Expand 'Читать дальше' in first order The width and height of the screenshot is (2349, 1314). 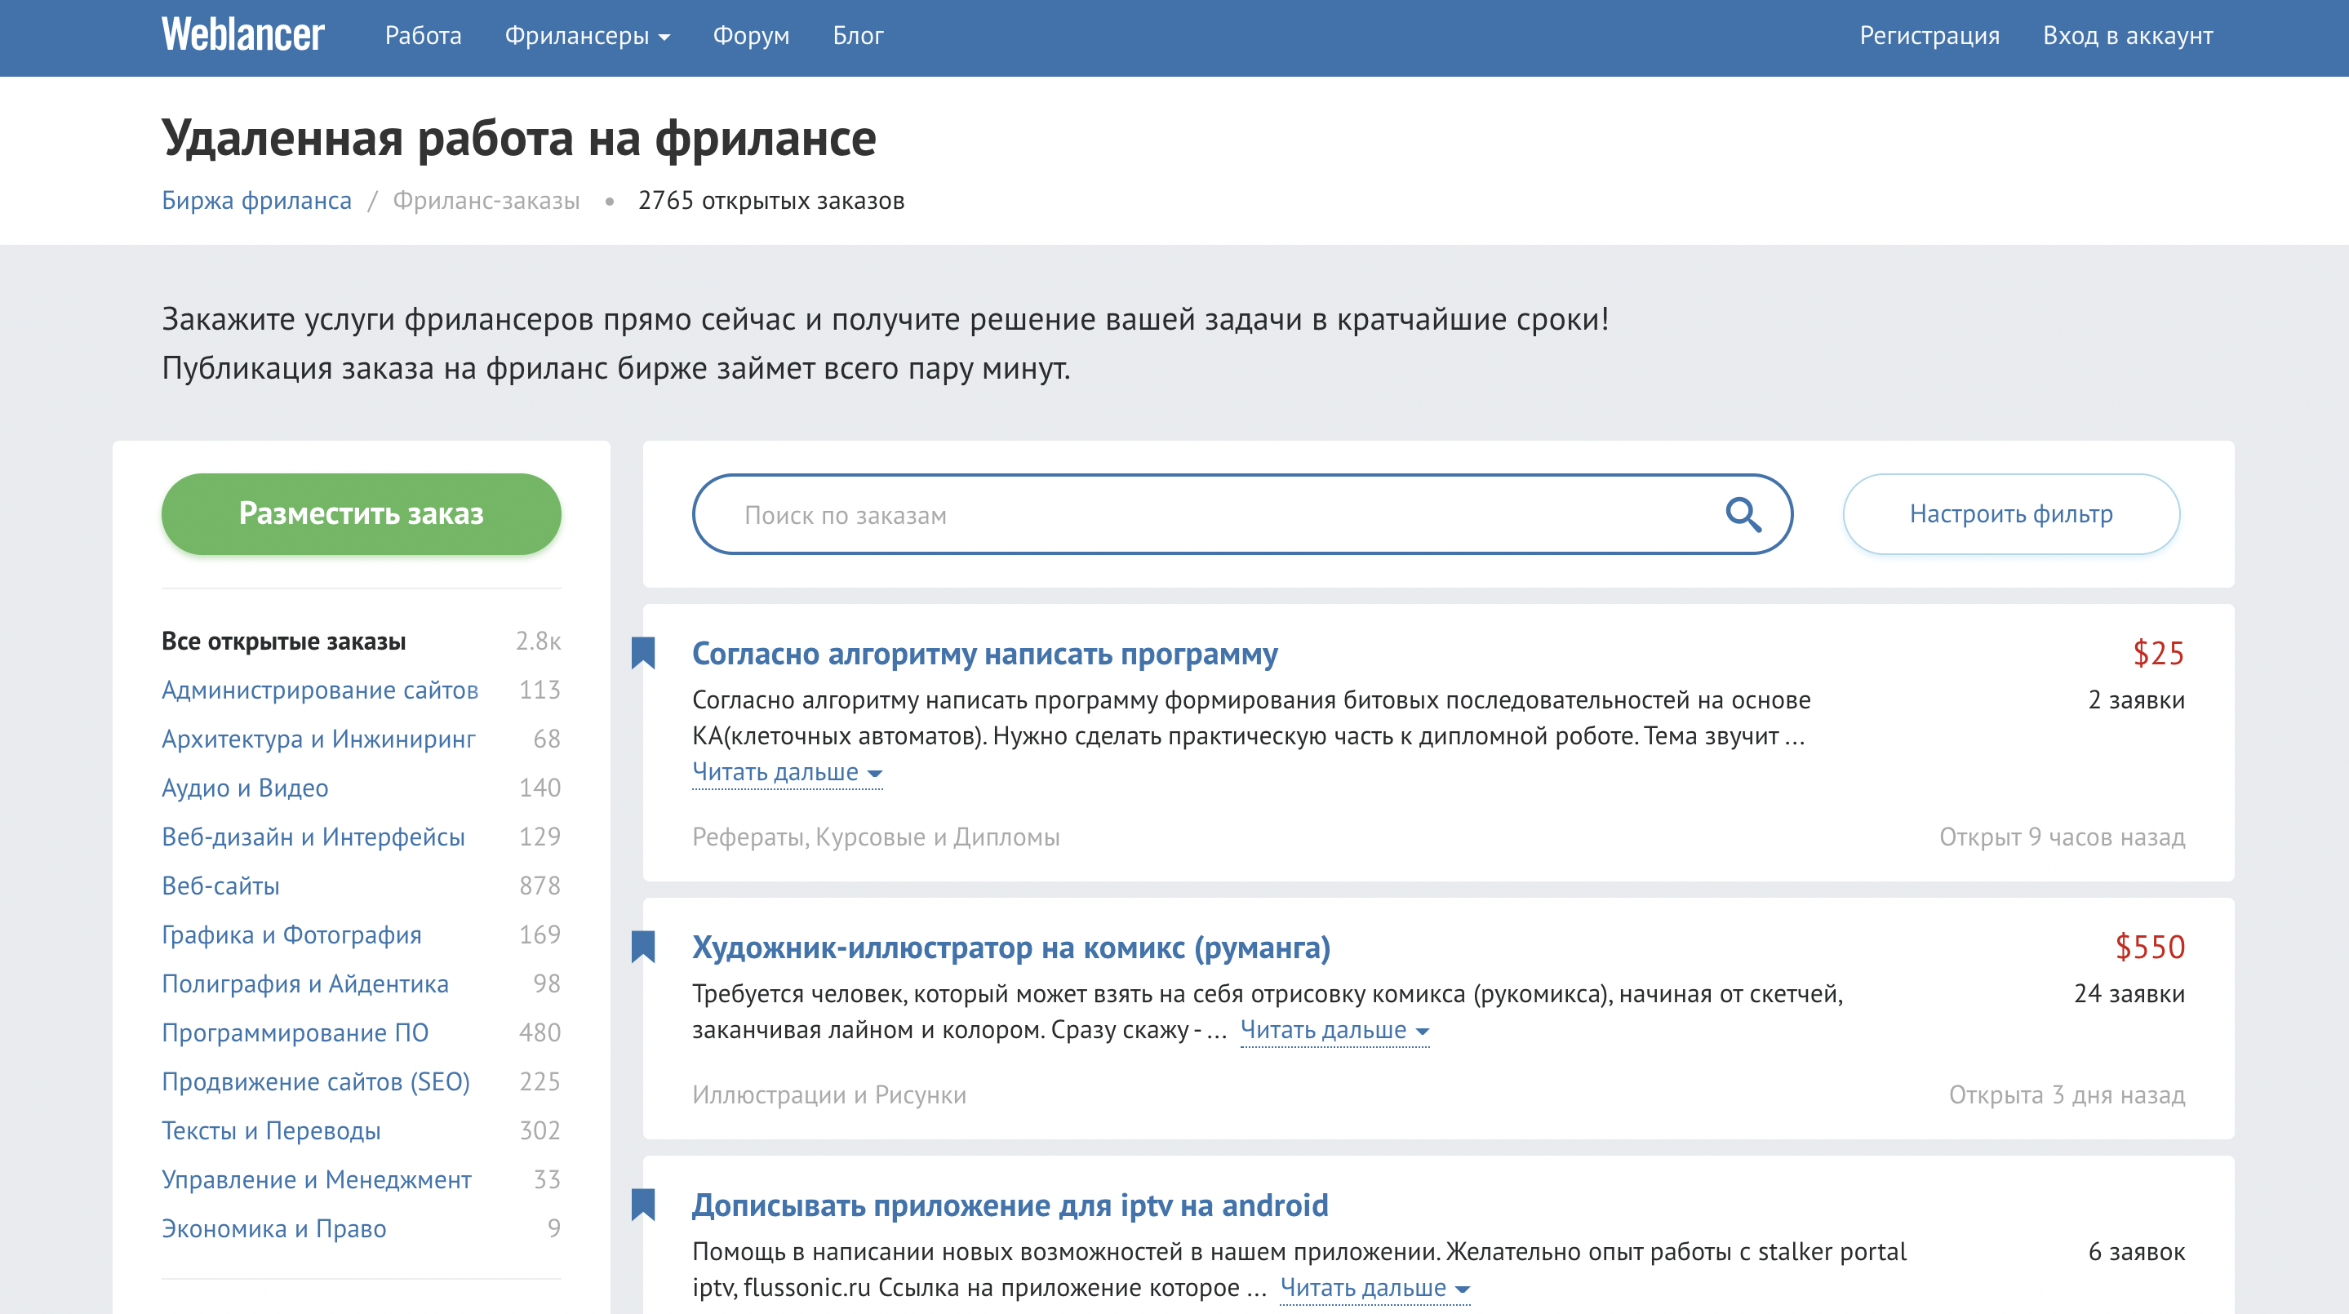pos(786,772)
